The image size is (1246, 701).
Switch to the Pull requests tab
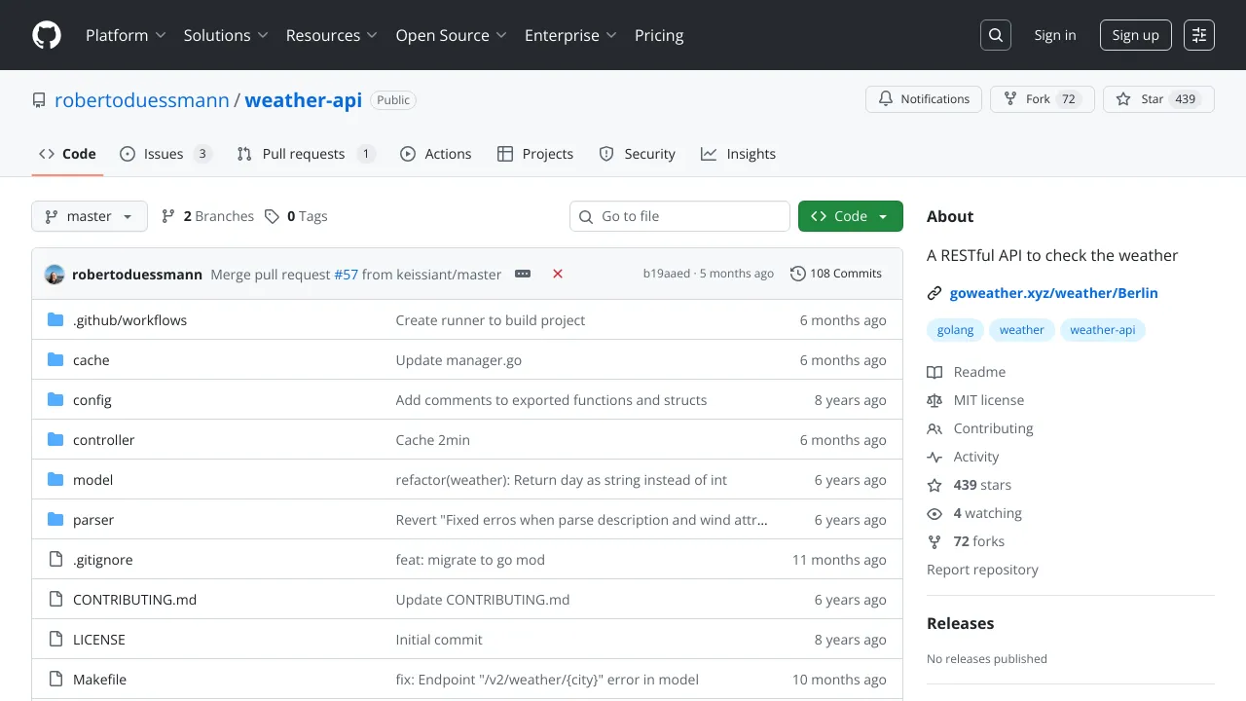point(306,154)
